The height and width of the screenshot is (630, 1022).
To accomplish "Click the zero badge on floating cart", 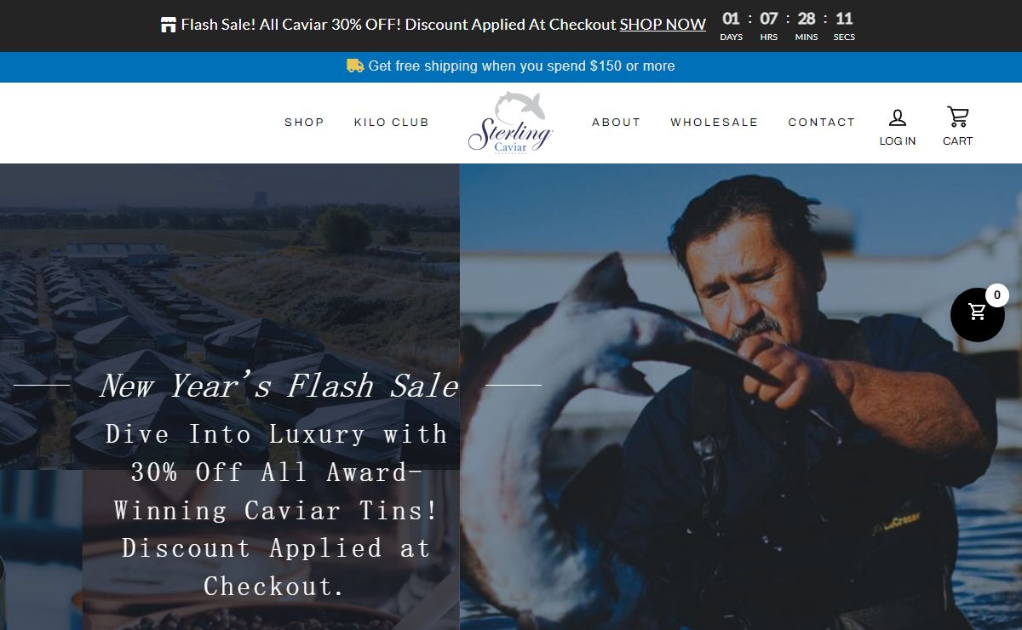I will [997, 295].
